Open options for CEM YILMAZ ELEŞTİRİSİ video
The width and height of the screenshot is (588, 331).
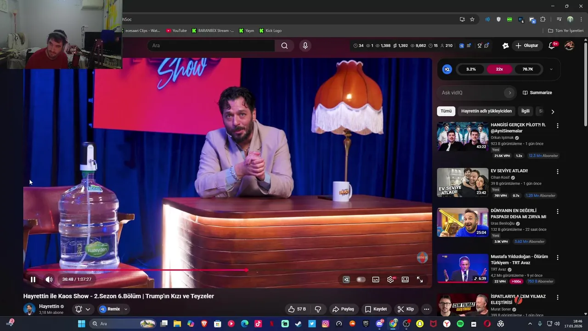pyautogui.click(x=558, y=297)
